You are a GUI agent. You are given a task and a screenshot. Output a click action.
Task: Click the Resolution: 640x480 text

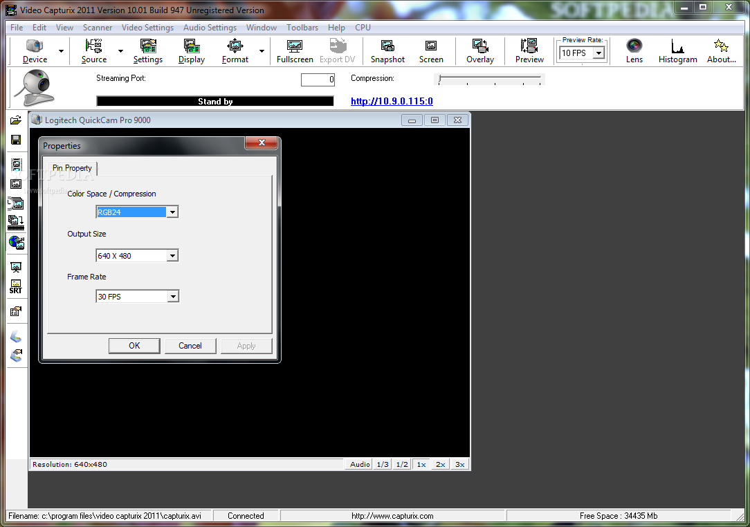click(x=70, y=464)
